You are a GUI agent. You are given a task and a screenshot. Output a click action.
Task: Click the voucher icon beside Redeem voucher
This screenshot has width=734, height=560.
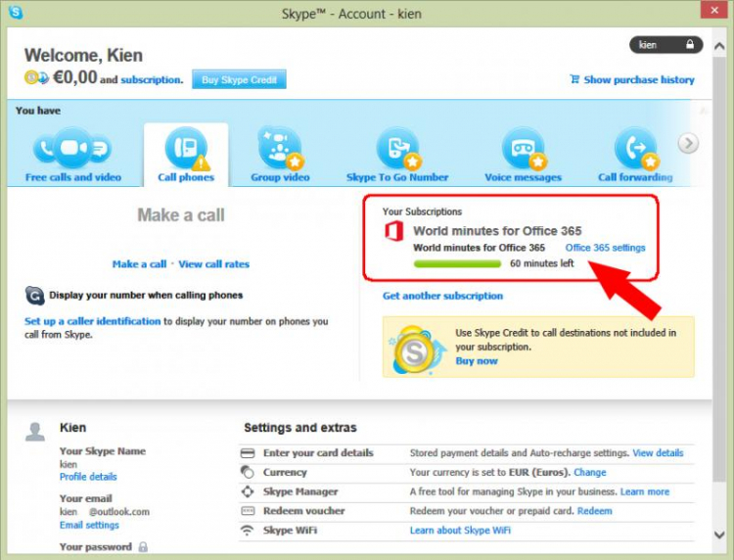click(x=248, y=511)
